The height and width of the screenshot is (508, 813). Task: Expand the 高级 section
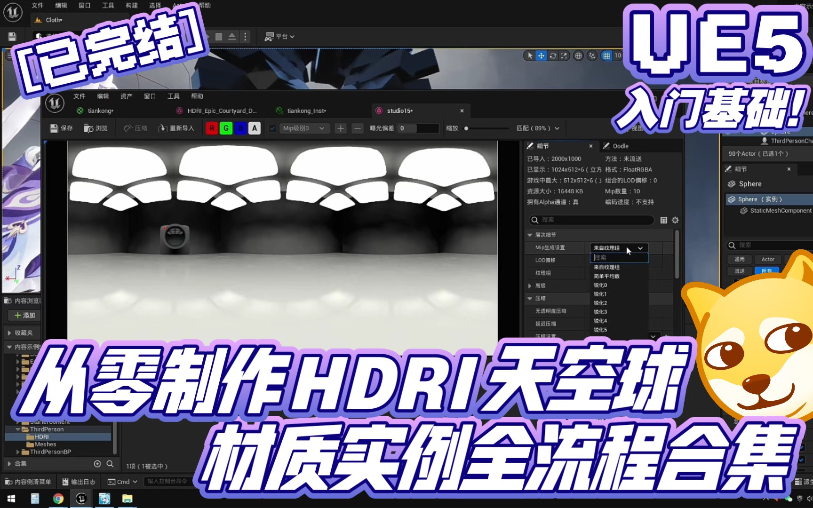click(x=530, y=286)
